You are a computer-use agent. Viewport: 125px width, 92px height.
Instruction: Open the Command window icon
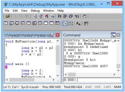tap(6, 23)
